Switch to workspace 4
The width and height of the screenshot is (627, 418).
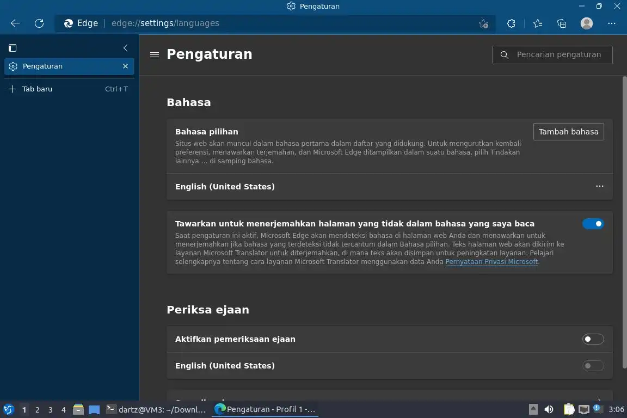tap(64, 410)
